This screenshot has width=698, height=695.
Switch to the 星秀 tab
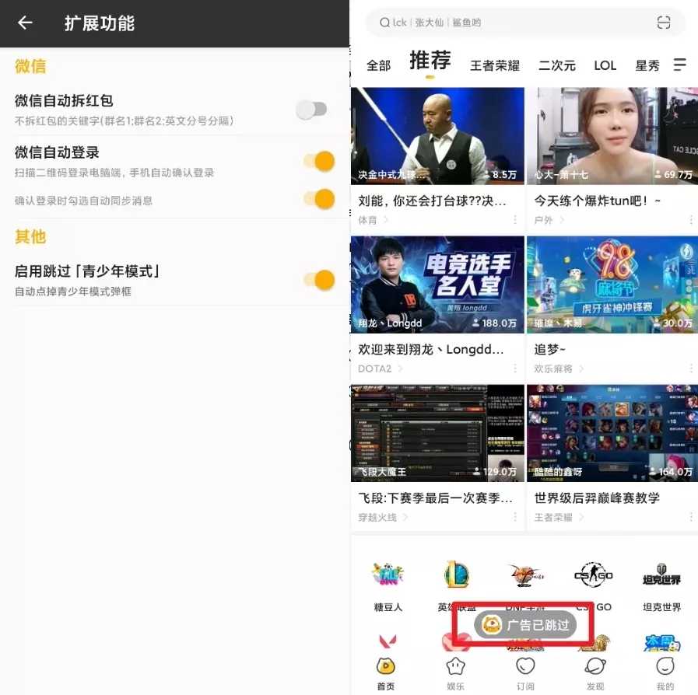647,66
